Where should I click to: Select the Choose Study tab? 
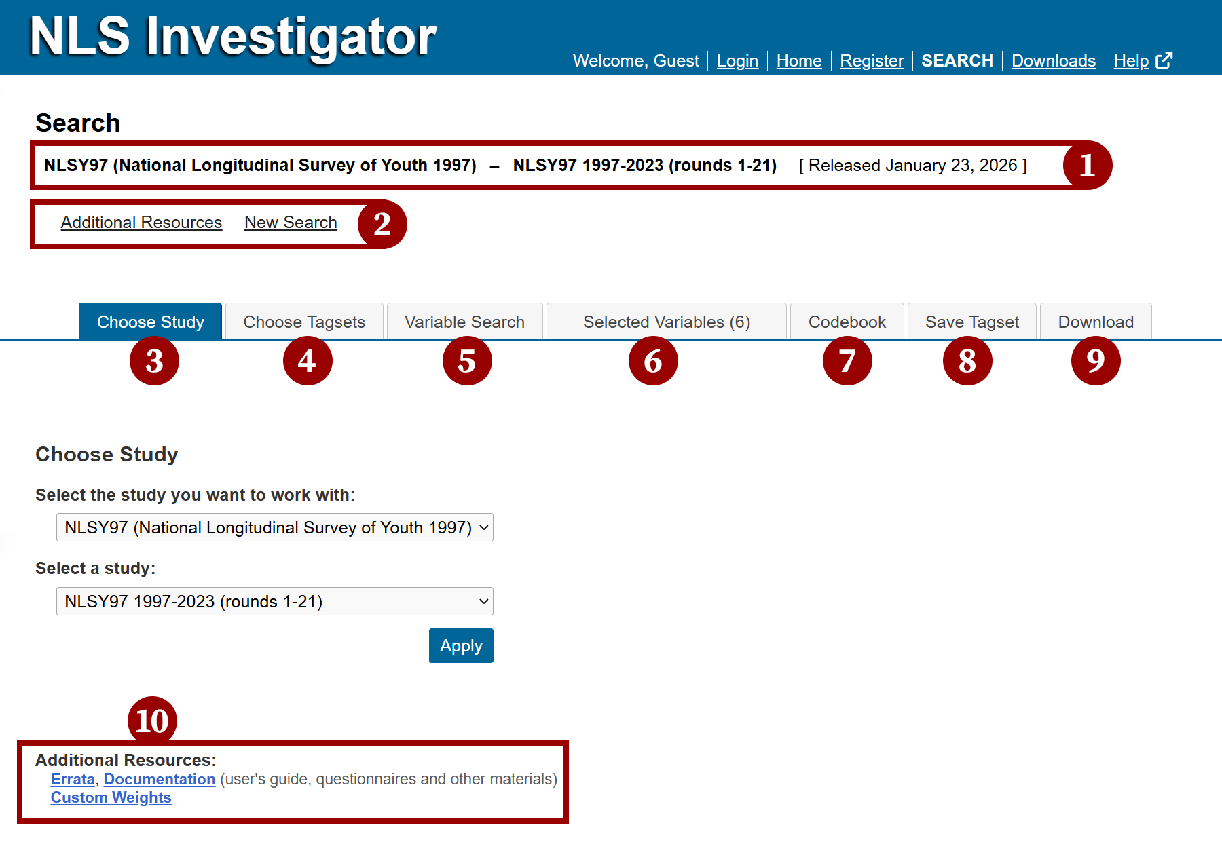point(151,322)
